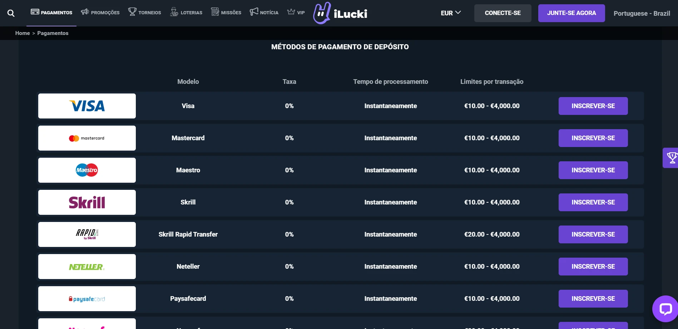Image resolution: width=678 pixels, height=329 pixels.
Task: Select the Mastercard method name
Action: point(188,138)
